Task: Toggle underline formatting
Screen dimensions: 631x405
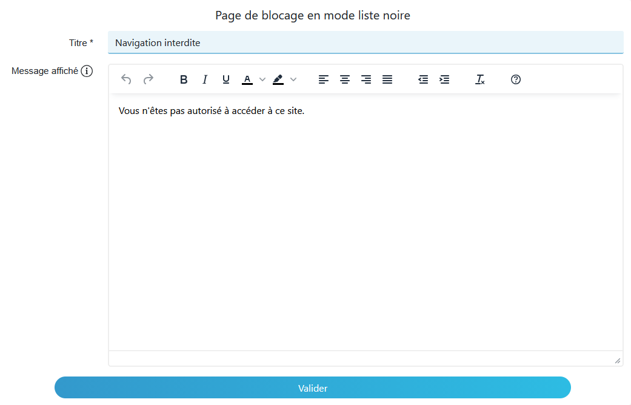Action: pyautogui.click(x=226, y=79)
